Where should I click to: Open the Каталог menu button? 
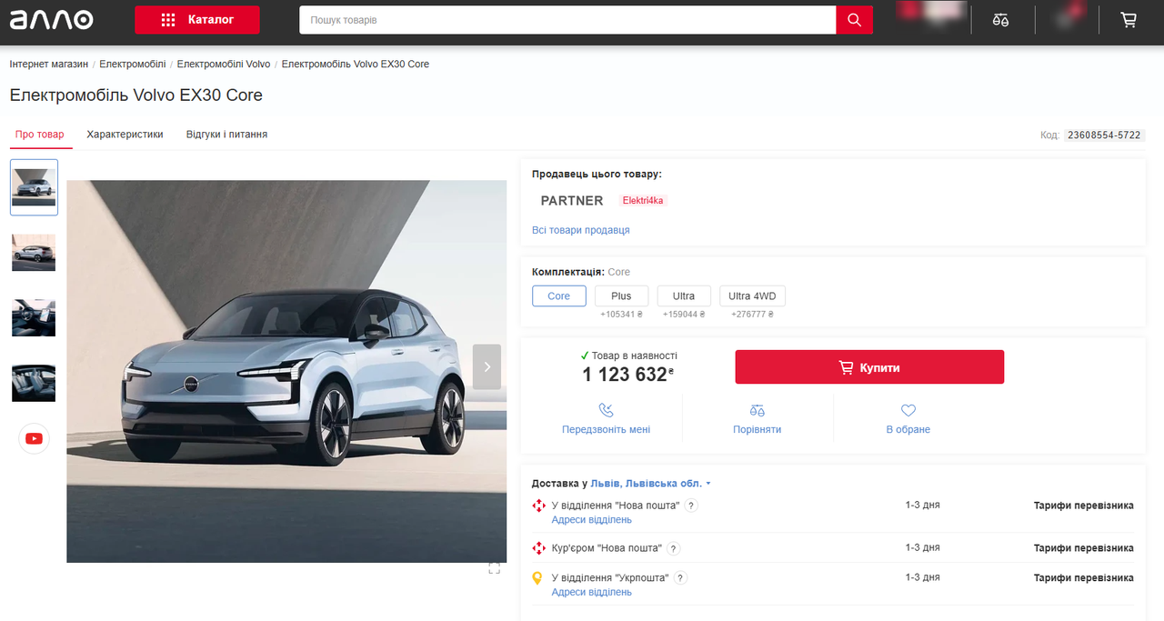196,20
